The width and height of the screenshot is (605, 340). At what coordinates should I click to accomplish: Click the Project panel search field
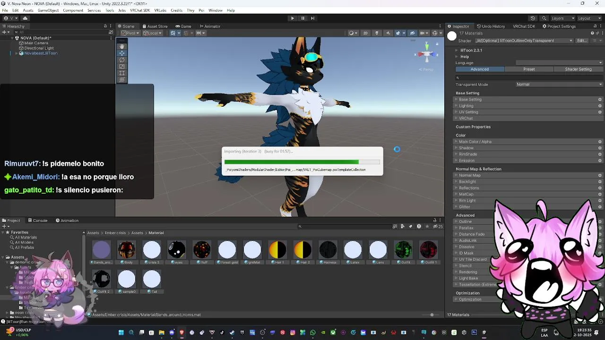click(345, 226)
